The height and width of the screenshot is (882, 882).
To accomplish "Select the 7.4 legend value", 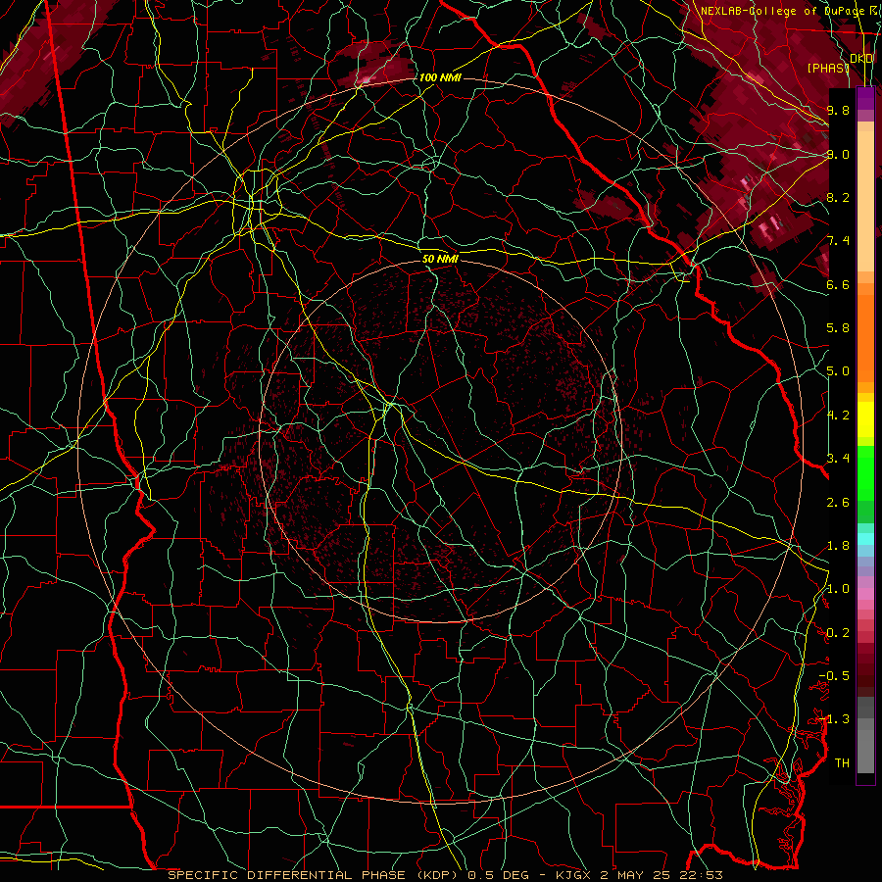I will [x=838, y=241].
